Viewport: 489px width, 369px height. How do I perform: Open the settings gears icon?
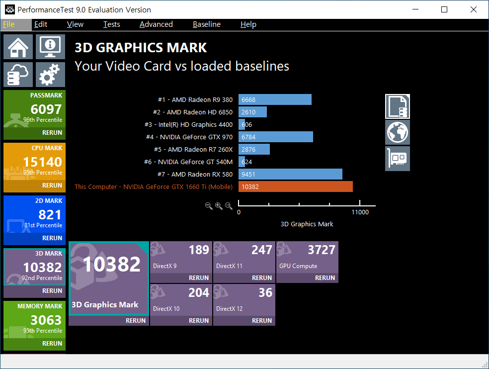(50, 75)
